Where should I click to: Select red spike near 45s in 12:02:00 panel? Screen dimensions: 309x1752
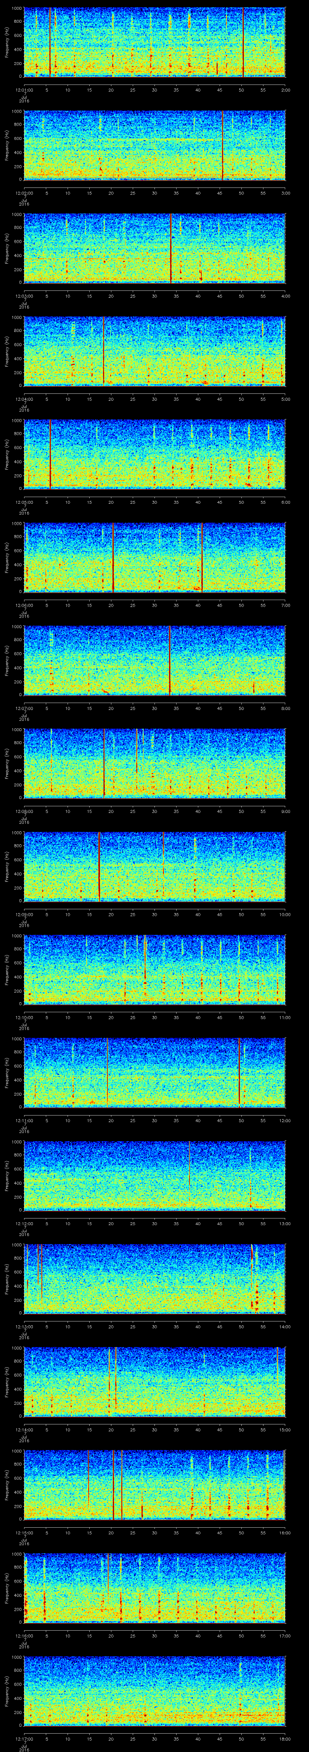coord(222,145)
